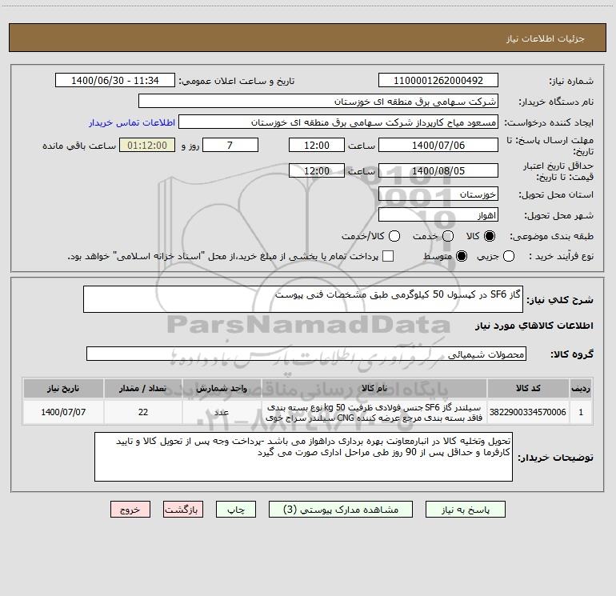Image resolution: width=616 pixels, height=596 pixels.
Task: Choose متوسط purchase process type
Action: tap(462, 256)
